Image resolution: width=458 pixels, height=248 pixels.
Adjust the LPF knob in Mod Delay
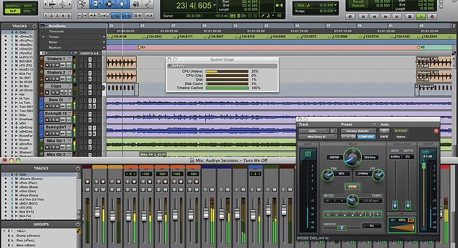[378, 175]
